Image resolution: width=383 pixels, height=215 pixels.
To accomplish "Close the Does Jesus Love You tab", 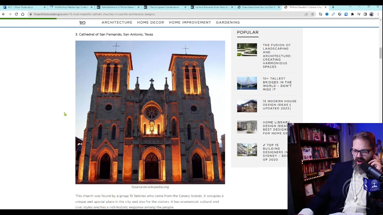I will coord(279,7).
